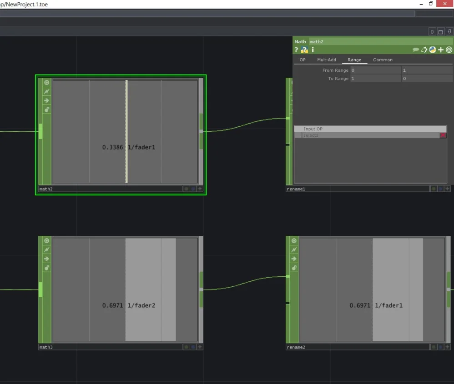Click the plus icon in parameter header

(441, 50)
